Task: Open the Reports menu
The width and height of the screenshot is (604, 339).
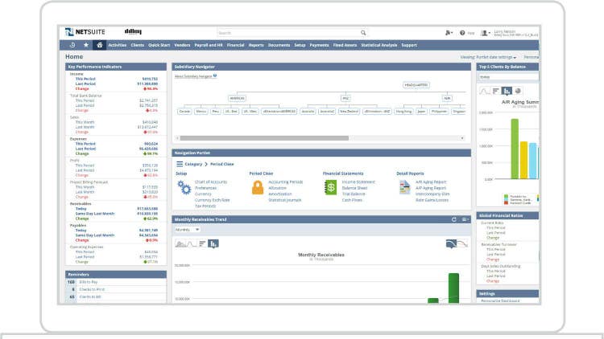Action: pyautogui.click(x=256, y=45)
